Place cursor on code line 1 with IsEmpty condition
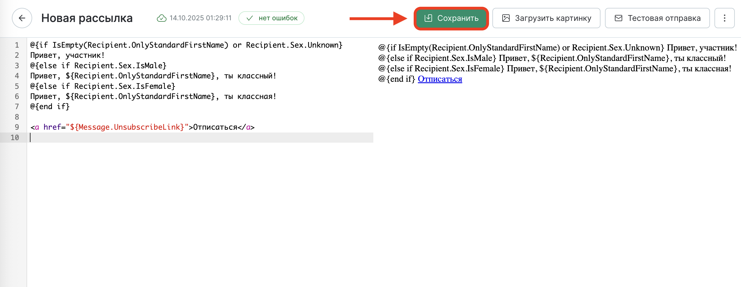The height and width of the screenshot is (287, 741). pyautogui.click(x=187, y=45)
